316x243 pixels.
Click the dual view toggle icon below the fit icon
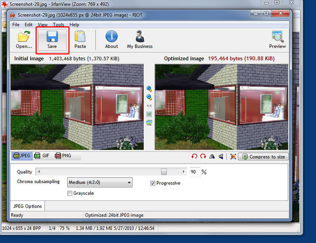pos(149,123)
